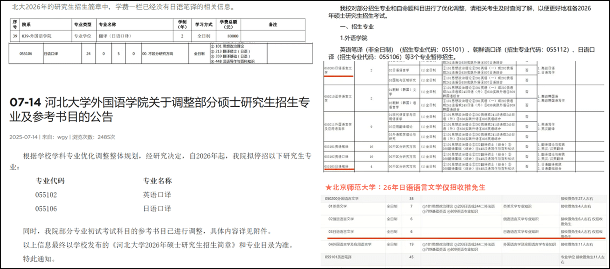This screenshot has width=610, height=269.
Task: Click '接收推免生4人左右' in the 01英美文学 row
Action: pyautogui.click(x=576, y=206)
